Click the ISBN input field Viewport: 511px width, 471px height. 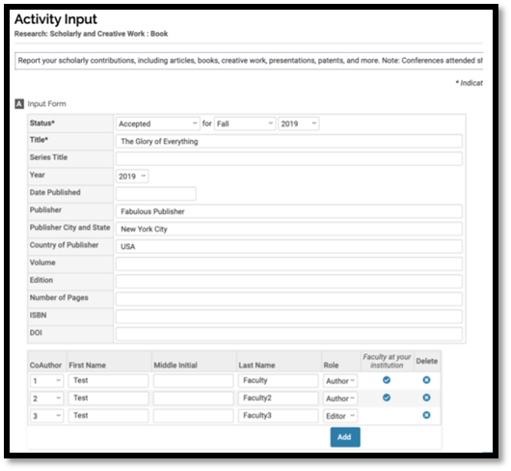click(289, 317)
